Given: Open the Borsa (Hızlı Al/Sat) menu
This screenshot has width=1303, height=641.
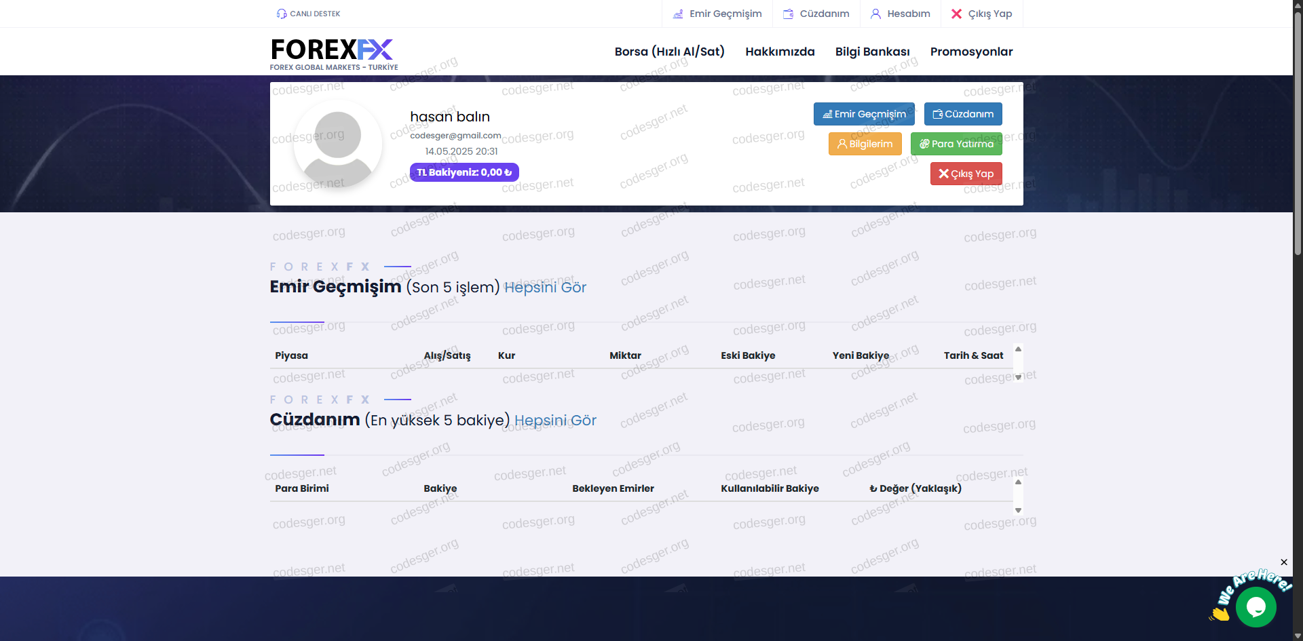Looking at the screenshot, I should tap(669, 52).
